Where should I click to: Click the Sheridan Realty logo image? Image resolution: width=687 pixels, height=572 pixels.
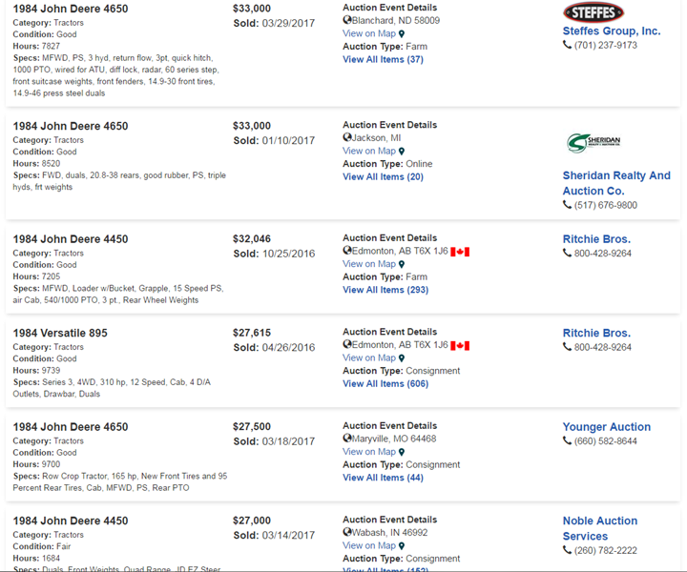coord(593,143)
